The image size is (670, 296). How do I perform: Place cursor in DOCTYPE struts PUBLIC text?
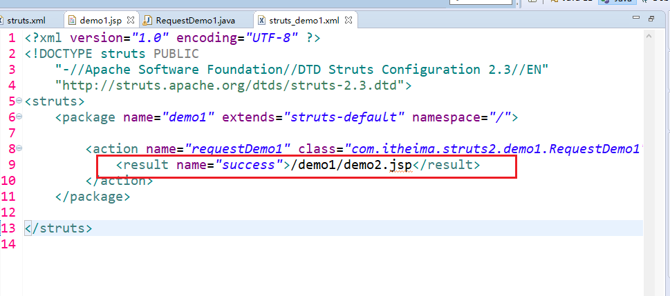(112, 54)
